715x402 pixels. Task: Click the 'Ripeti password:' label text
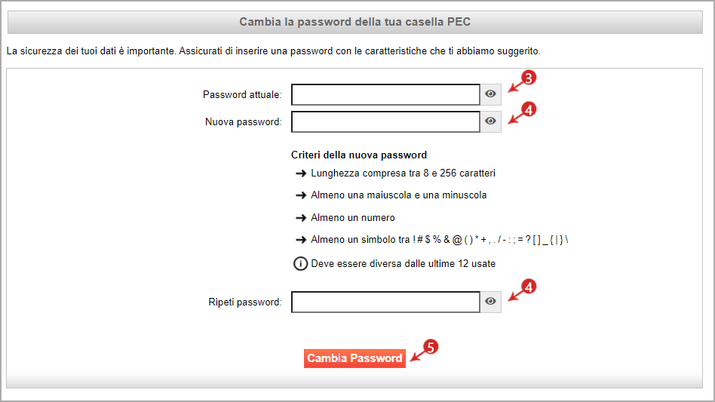click(245, 302)
